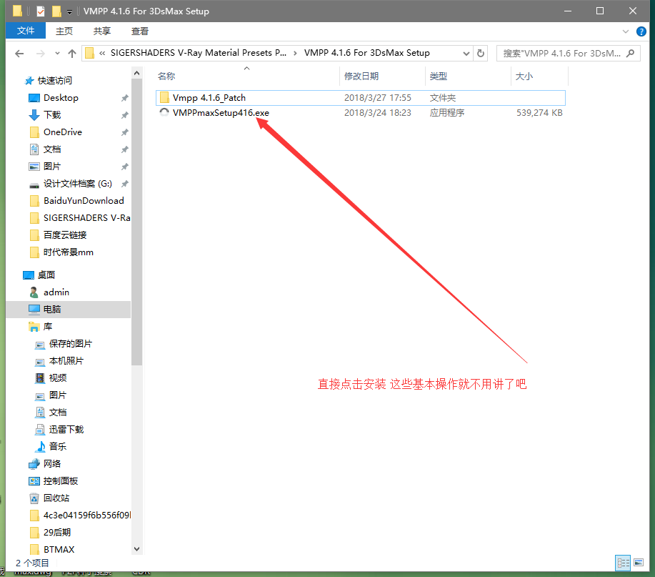This screenshot has width=655, height=577.
Task: Unpin Desktop using its pin icon
Action: click(124, 98)
